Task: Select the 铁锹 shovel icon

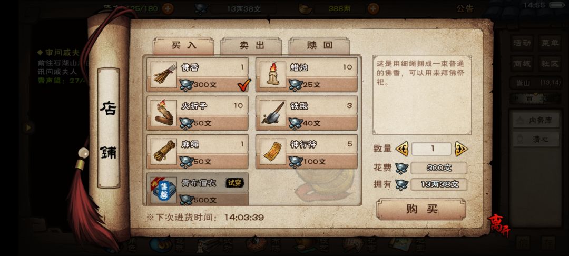Action: [273, 113]
